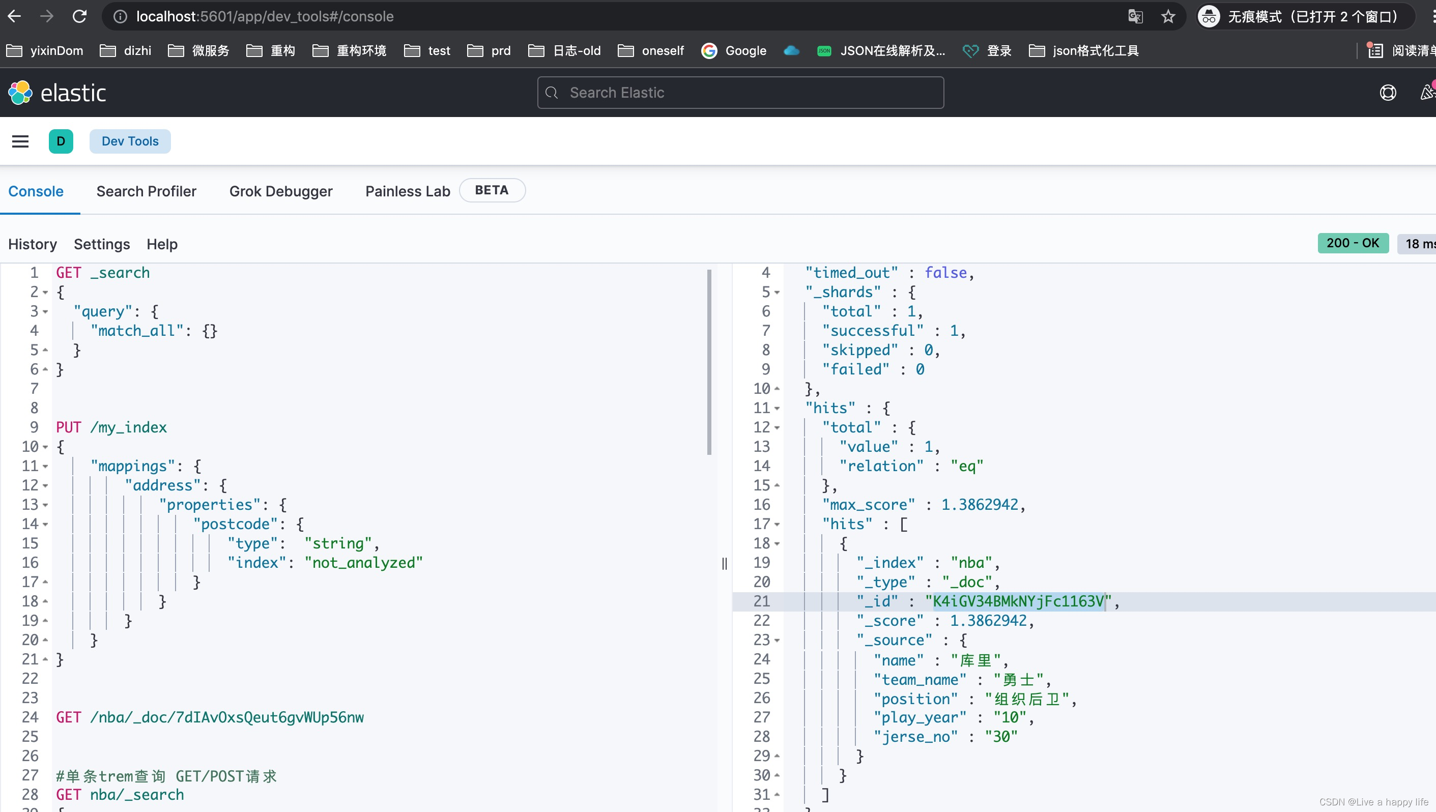Click the translate page icon
Viewport: 1436px width, 812px height.
[x=1135, y=17]
